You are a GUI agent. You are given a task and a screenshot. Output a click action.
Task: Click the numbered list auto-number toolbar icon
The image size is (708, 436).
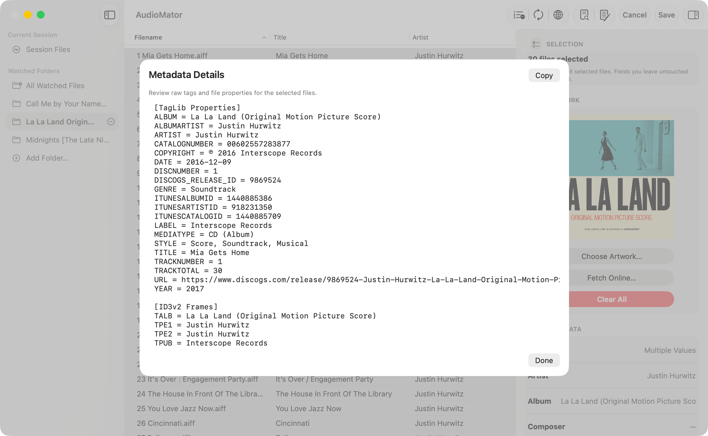[x=519, y=15]
